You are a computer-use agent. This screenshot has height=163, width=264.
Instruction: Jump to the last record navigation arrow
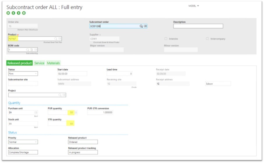click(x=24, y=13)
